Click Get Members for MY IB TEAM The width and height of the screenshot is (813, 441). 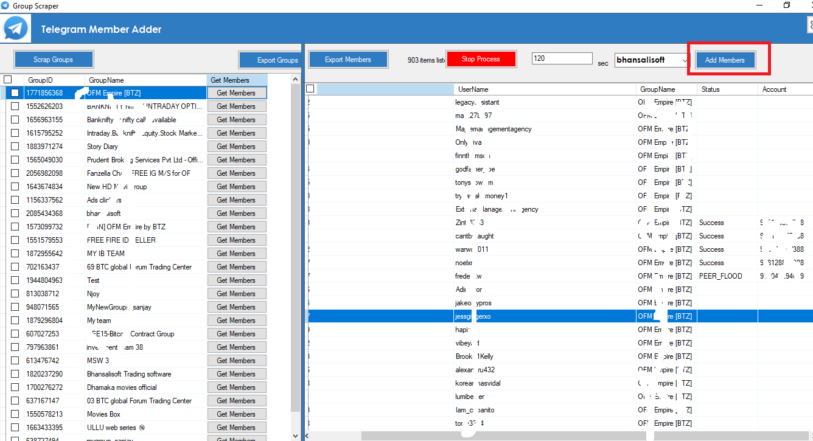(237, 254)
